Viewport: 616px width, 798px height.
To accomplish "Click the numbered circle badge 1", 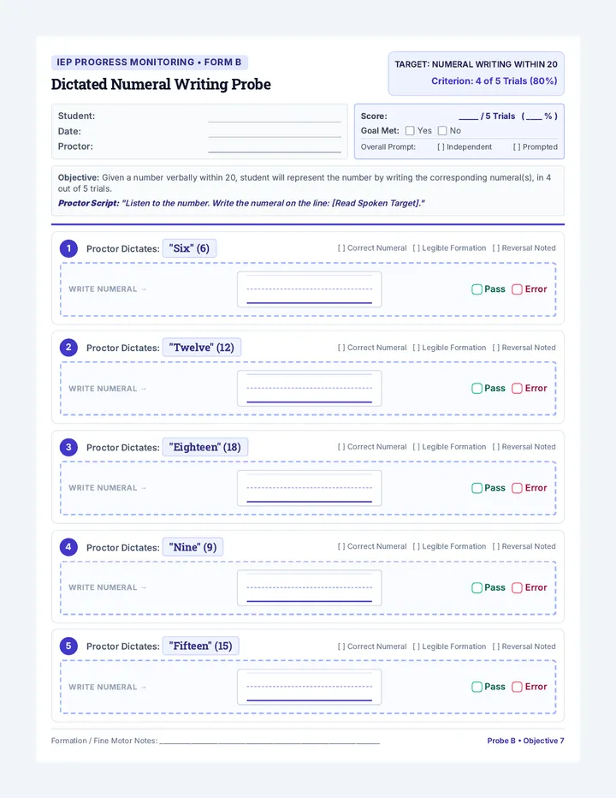I will (68, 248).
